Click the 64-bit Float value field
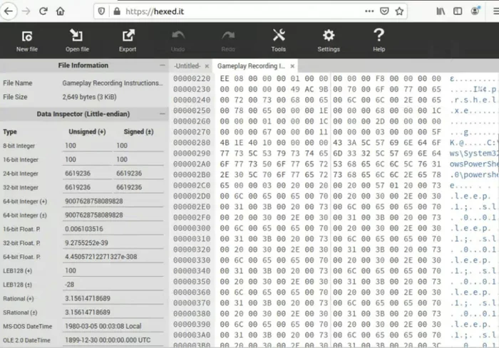The width and height of the screenshot is (499, 348). 113,257
